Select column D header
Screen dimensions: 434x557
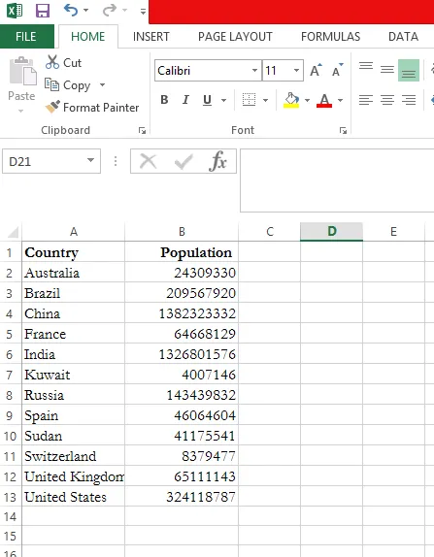click(x=331, y=232)
